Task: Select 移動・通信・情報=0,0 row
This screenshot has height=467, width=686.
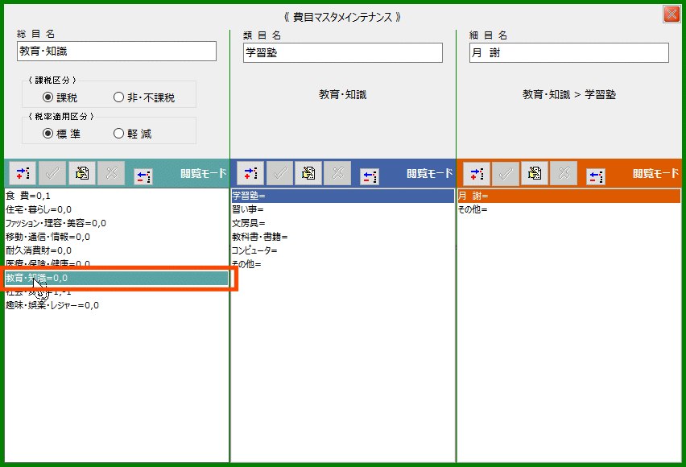Action: [x=117, y=237]
